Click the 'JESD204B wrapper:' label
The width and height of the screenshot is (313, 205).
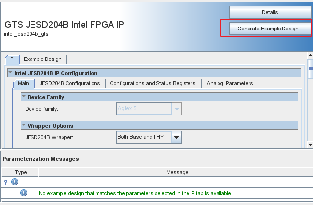(49, 137)
